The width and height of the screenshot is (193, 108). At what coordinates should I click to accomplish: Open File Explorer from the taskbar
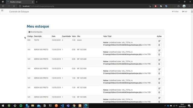tap(33, 106)
